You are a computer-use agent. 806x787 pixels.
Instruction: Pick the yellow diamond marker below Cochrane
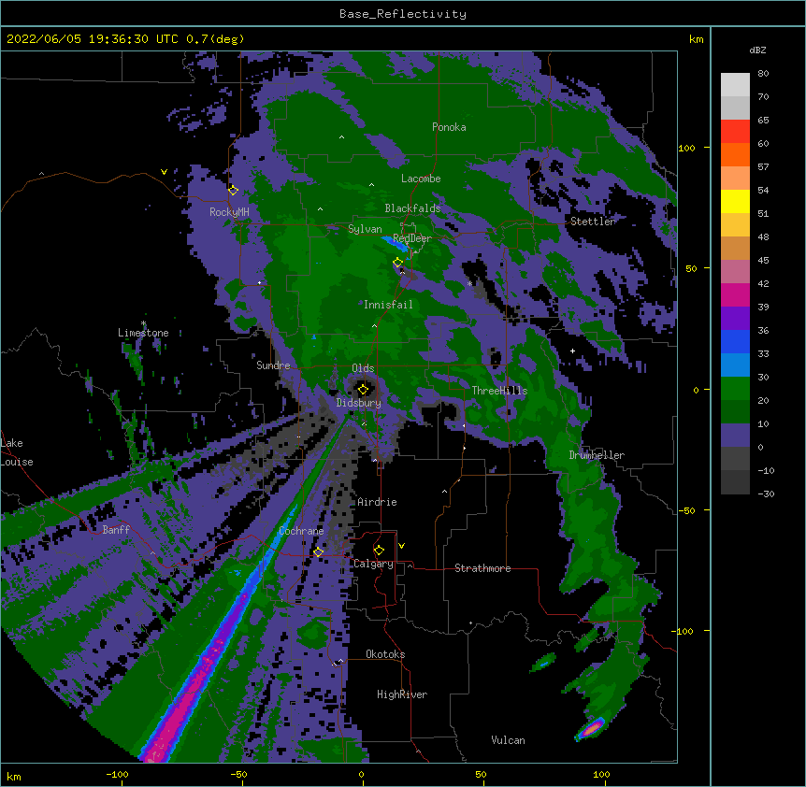319,551
